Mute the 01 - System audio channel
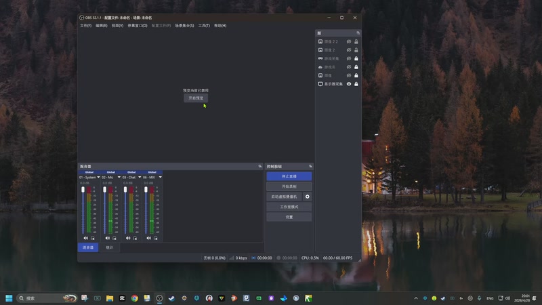This screenshot has width=542, height=305. (x=85, y=238)
